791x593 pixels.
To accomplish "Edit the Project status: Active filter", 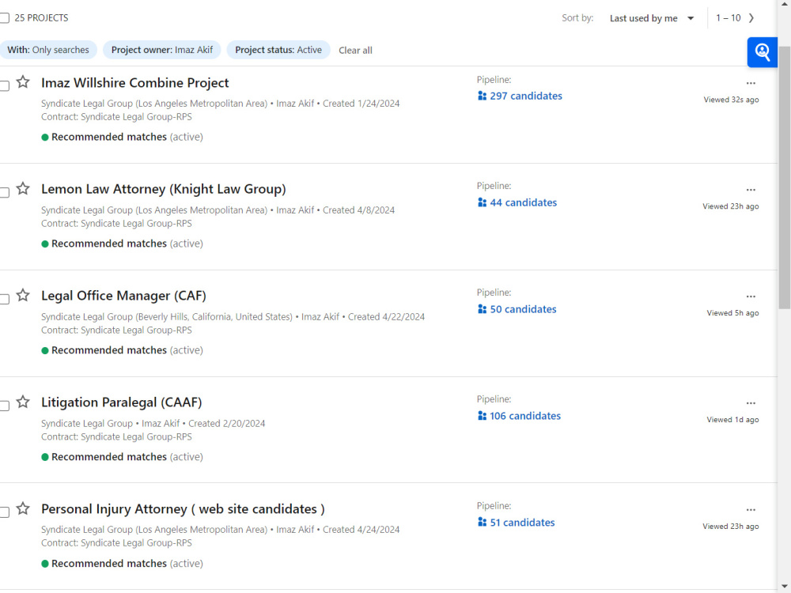I will pyautogui.click(x=278, y=50).
